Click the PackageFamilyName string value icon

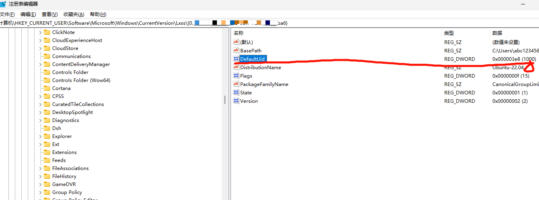click(236, 84)
